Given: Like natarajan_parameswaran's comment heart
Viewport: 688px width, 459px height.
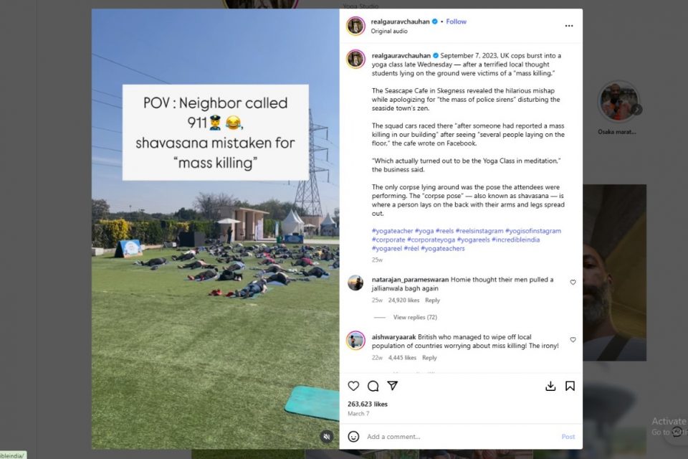Looking at the screenshot, I should coord(573,283).
